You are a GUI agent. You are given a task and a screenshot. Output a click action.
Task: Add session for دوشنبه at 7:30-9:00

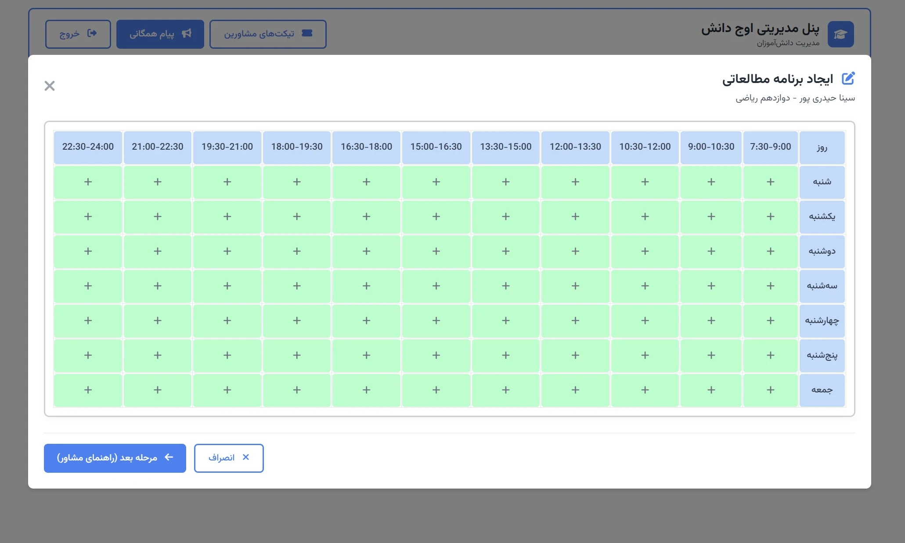pos(770,251)
